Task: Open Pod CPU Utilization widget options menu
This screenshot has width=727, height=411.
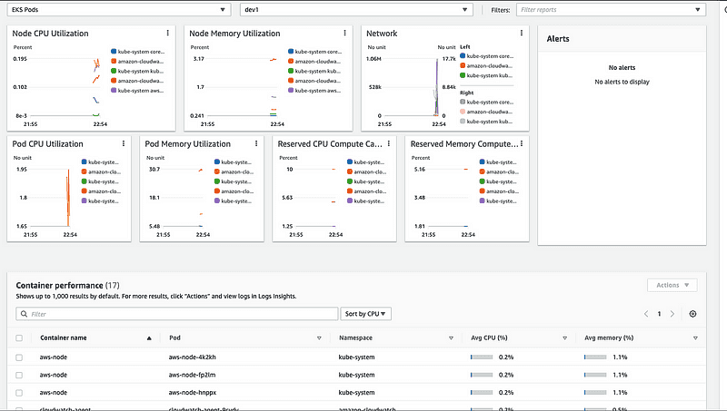Action: click(x=124, y=143)
